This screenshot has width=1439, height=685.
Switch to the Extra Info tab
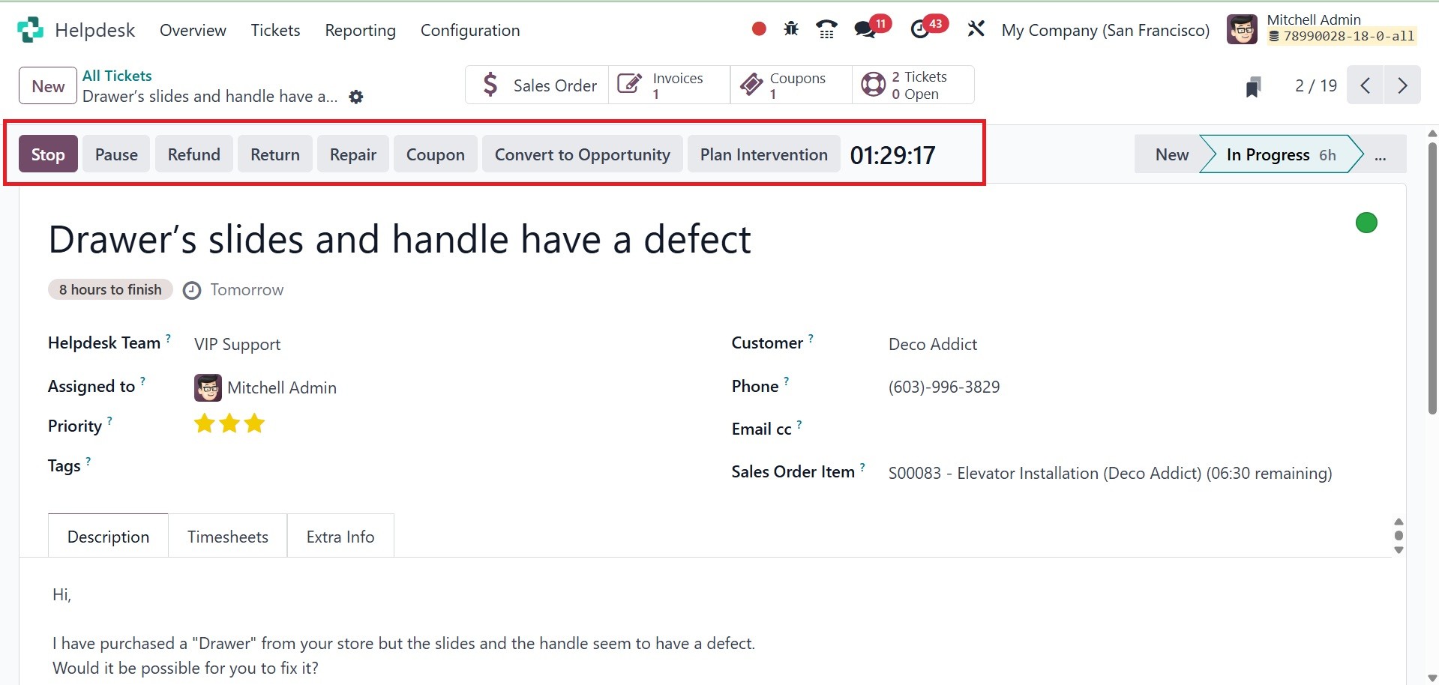point(340,536)
